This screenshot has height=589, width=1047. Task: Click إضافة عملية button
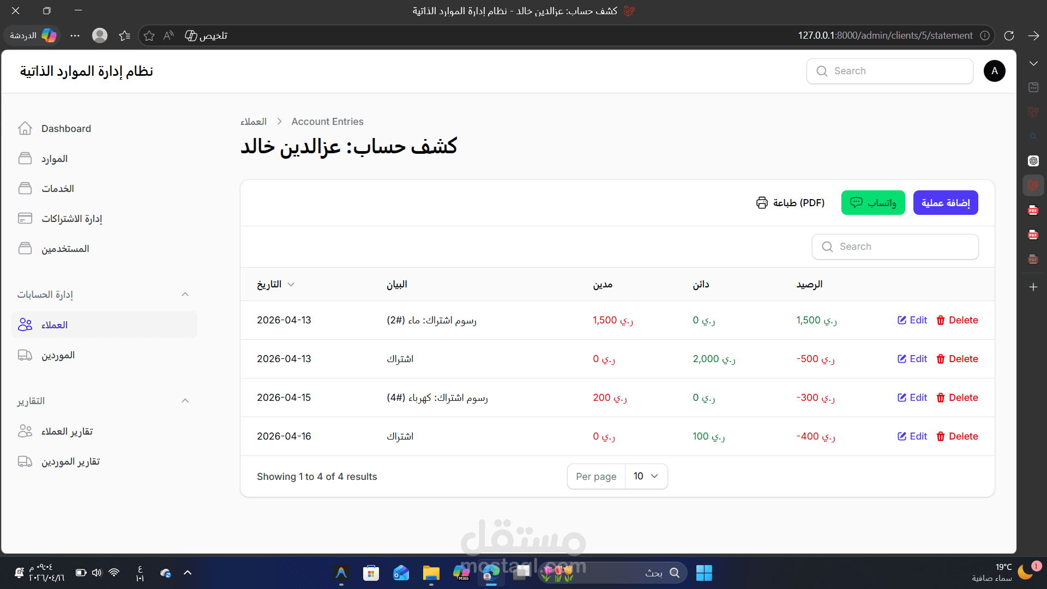click(x=946, y=203)
